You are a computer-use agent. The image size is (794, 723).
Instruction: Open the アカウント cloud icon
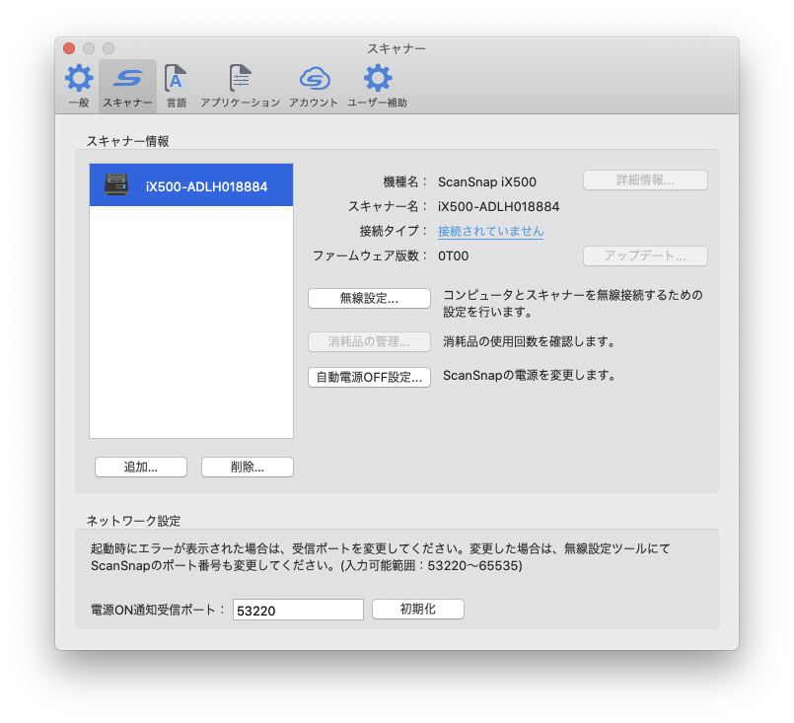click(315, 79)
